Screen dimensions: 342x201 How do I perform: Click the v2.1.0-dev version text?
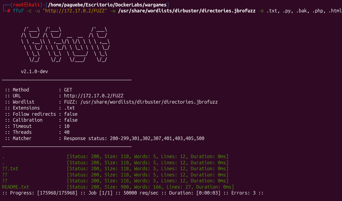(34, 71)
